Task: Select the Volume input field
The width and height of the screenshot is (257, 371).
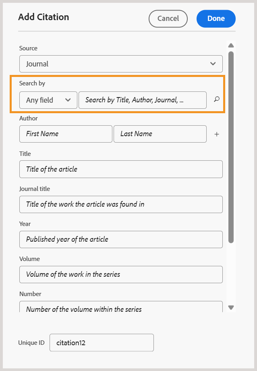Action: point(121,274)
